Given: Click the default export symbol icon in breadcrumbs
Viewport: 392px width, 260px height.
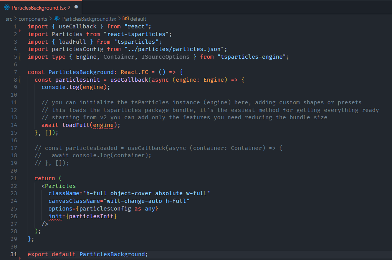Looking at the screenshot, I should click(x=125, y=18).
